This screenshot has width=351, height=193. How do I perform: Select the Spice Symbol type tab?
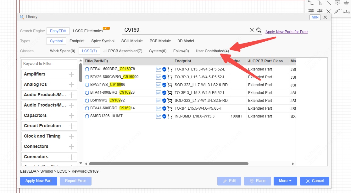pyautogui.click(x=103, y=41)
